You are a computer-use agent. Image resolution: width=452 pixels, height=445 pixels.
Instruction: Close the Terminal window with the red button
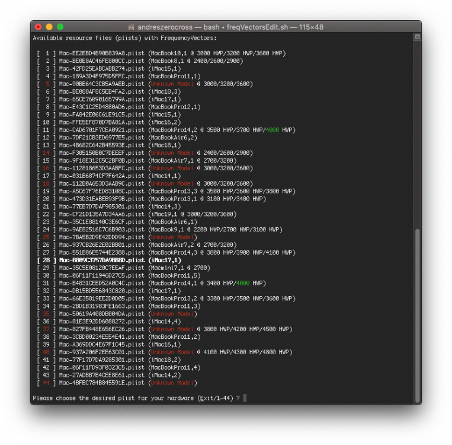(39, 27)
